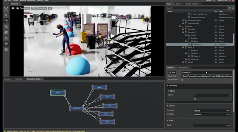Screen dimensions: 238x132
Task: Open viewport settings gear icon
Action: click(x=13, y=8)
